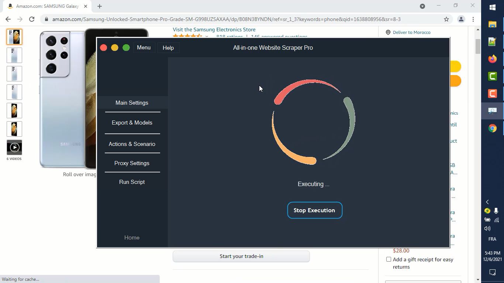This screenshot has height=283, width=504.
Task: Select the Amazon.com Samsung Galaxy tab
Action: pyautogui.click(x=48, y=6)
